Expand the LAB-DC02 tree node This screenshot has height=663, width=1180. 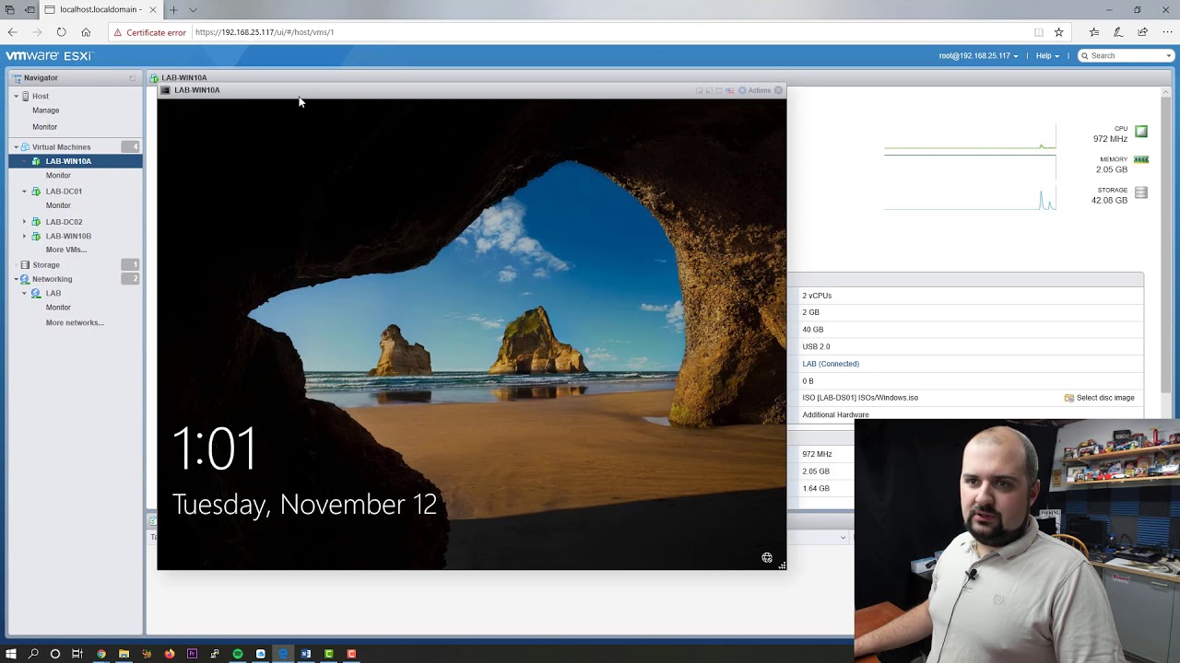point(25,222)
